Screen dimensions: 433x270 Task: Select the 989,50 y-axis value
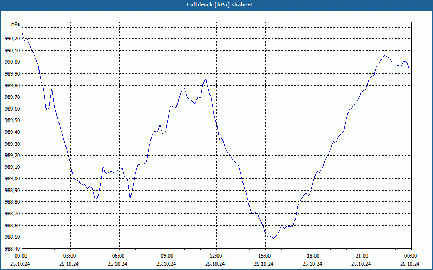coord(12,120)
